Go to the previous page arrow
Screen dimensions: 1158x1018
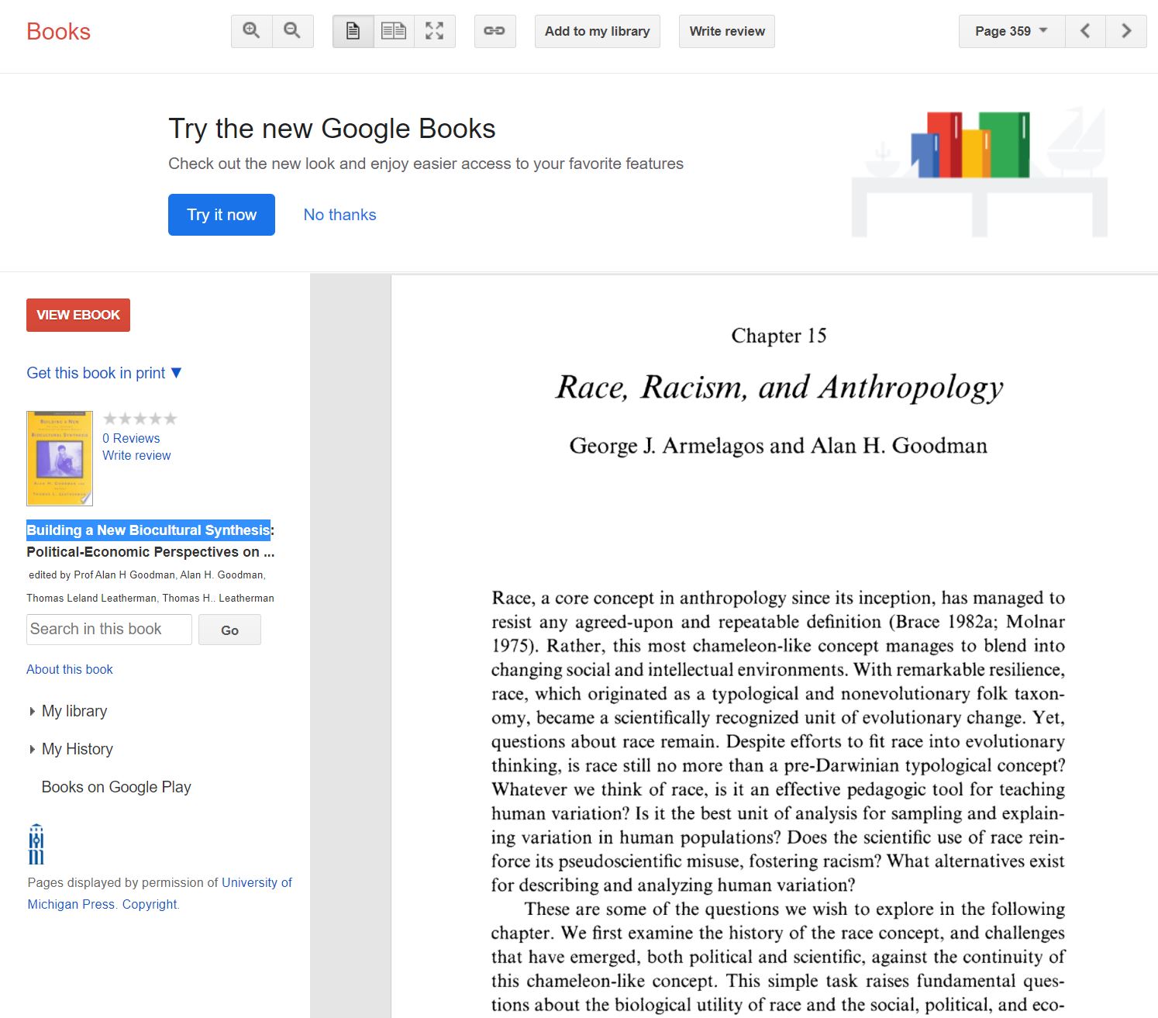[x=1085, y=31]
